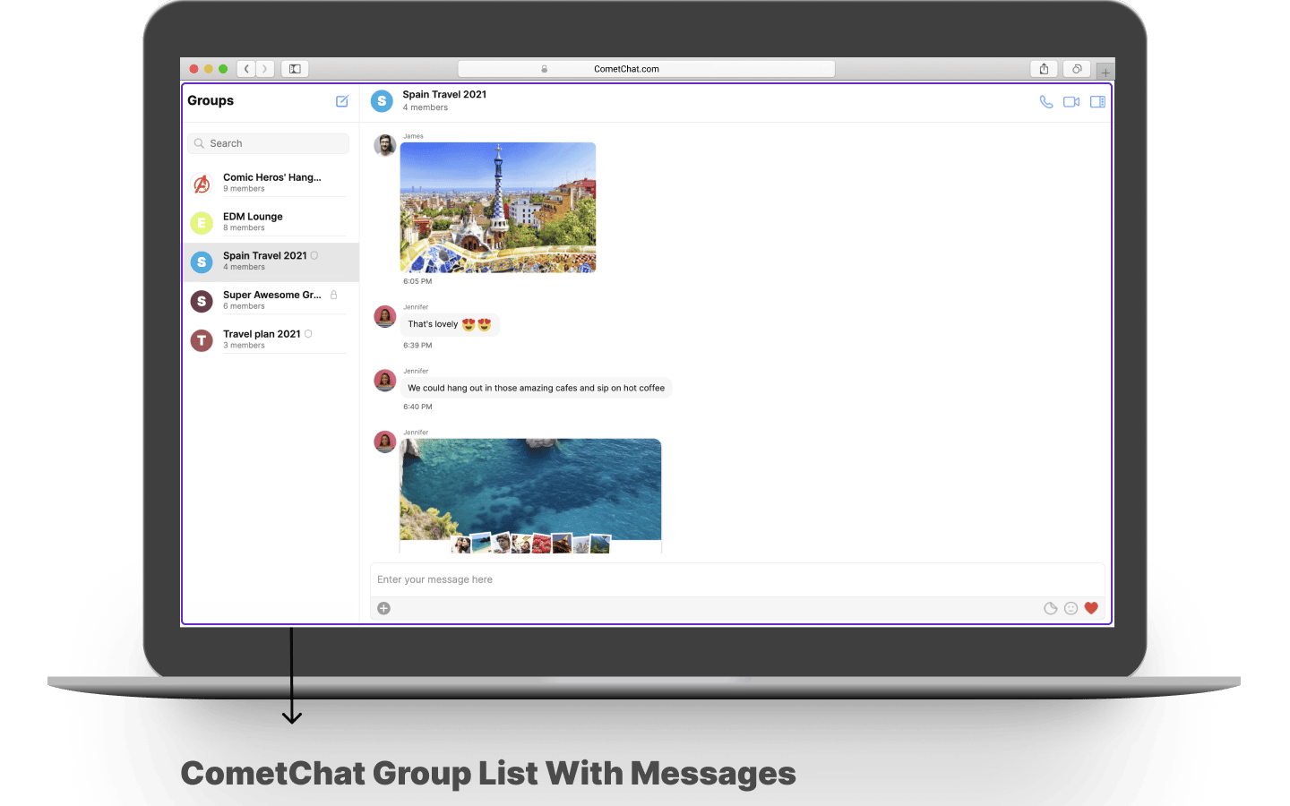Click the magnifier icon in search box
Screen dimensions: 1290x806
point(199,143)
